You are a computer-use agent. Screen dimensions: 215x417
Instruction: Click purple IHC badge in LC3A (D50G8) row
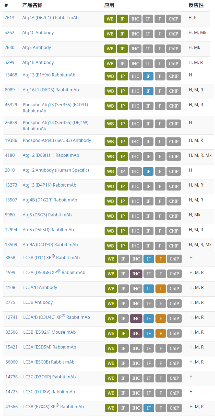click(x=136, y=274)
